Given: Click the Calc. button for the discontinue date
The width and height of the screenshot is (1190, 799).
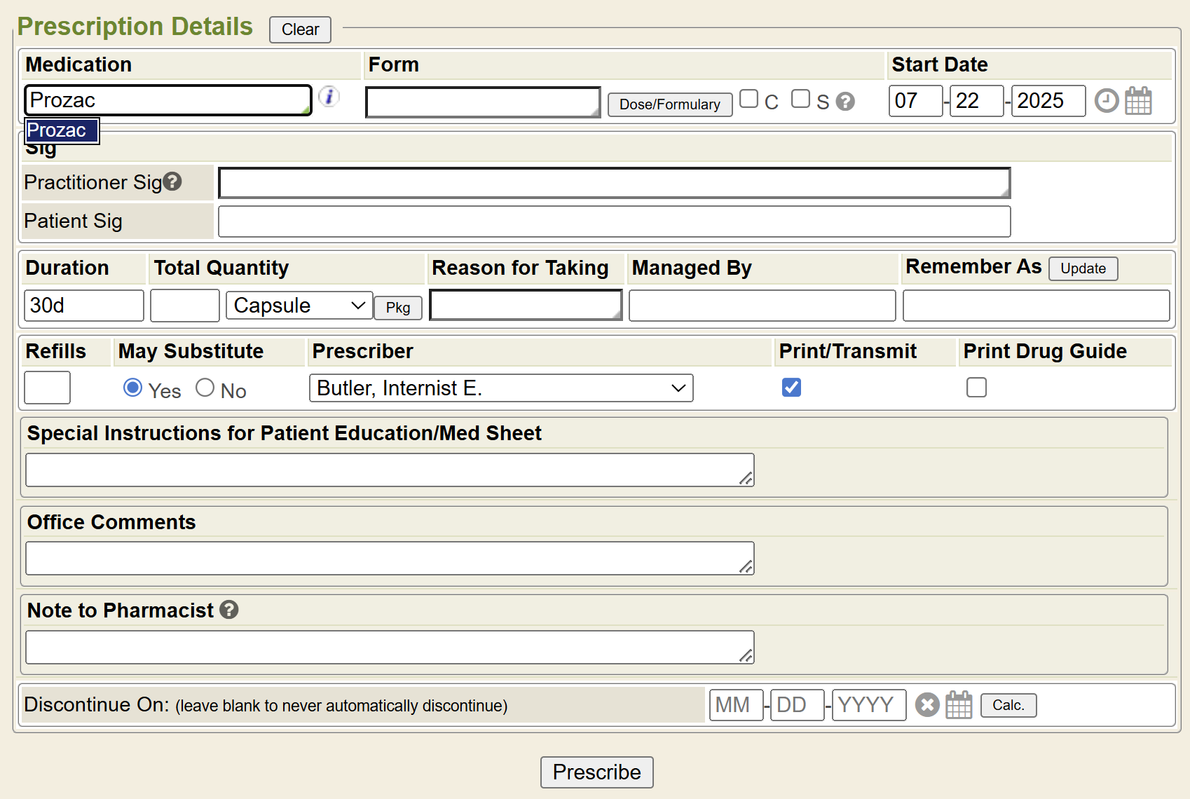Looking at the screenshot, I should 1008,705.
